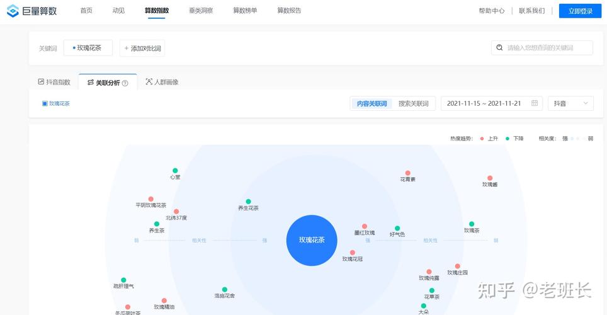Click the 北纬37度 node
Image resolution: width=607 pixels, height=315 pixels.
(x=176, y=212)
